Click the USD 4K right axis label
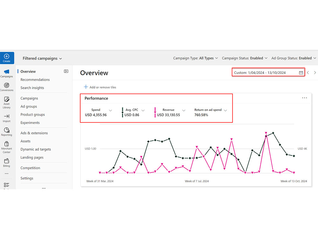The width and height of the screenshot is (318, 239). click(302, 149)
